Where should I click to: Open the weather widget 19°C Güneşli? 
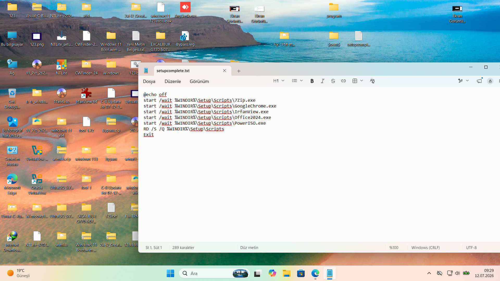tap(19, 273)
